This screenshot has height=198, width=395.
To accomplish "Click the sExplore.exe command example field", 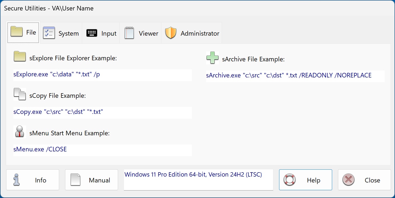I will tap(102, 75).
